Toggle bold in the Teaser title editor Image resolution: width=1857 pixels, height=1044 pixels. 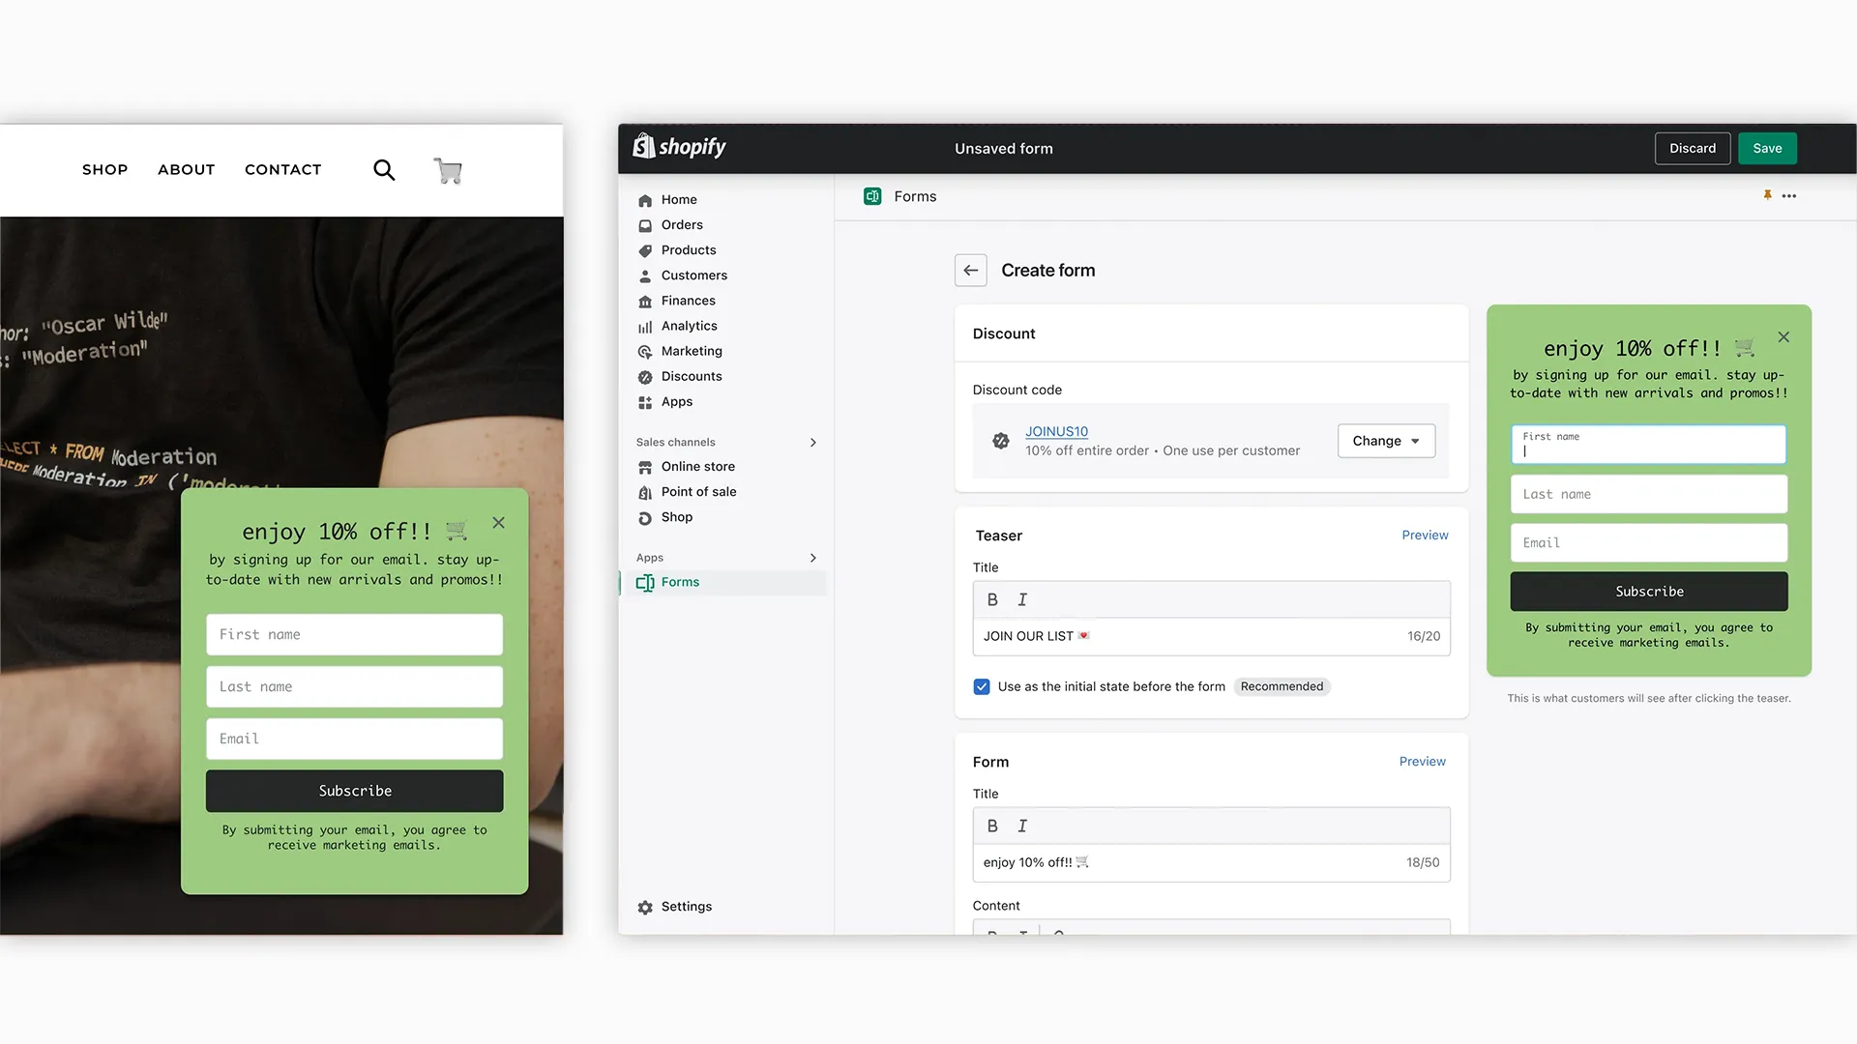tap(992, 599)
